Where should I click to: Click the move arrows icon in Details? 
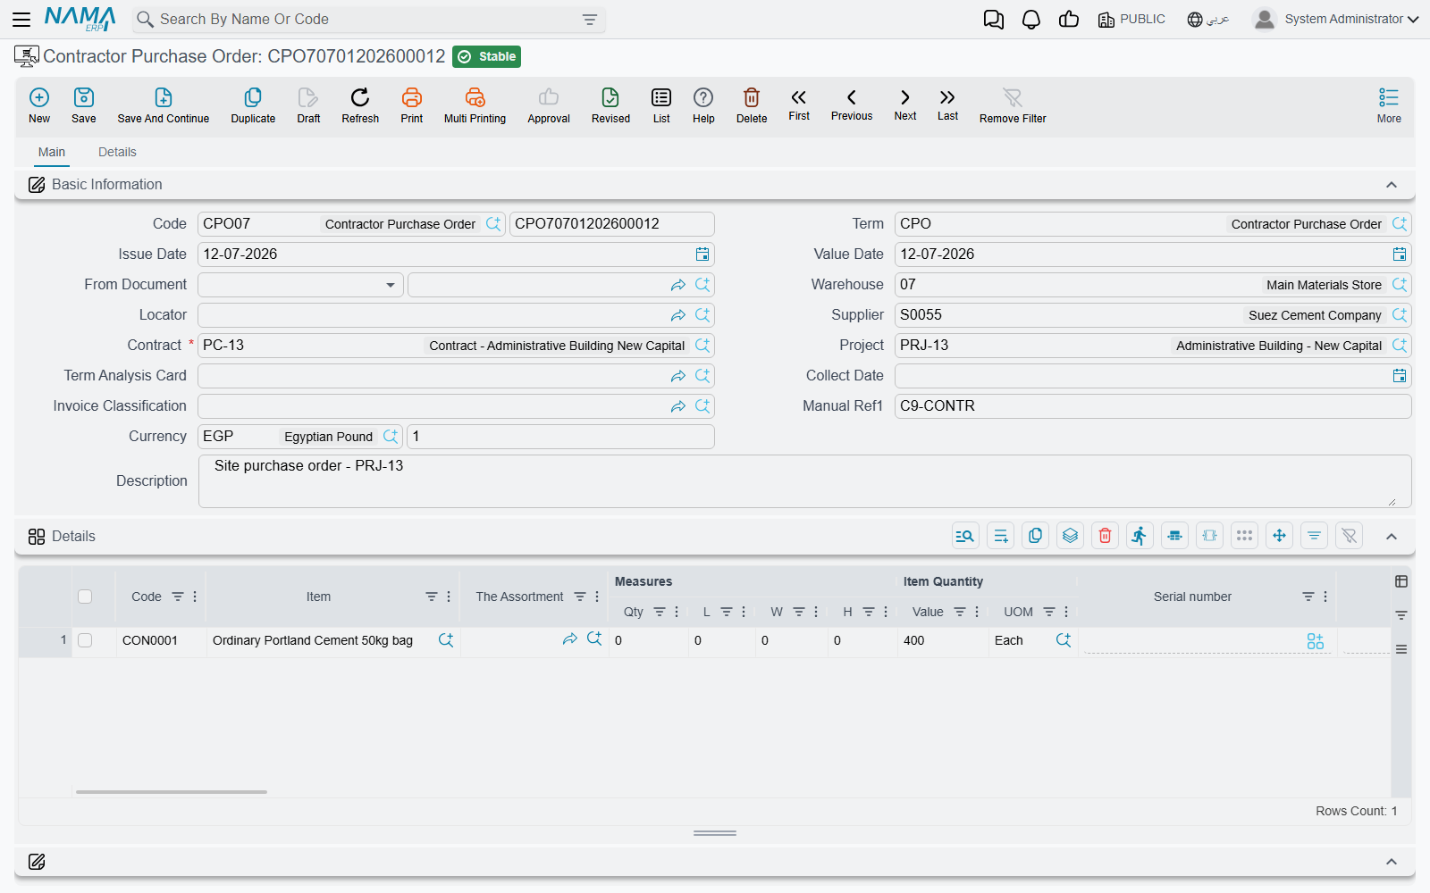[x=1279, y=536]
